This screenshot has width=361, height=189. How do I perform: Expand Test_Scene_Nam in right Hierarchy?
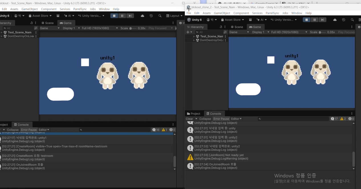click(194, 36)
